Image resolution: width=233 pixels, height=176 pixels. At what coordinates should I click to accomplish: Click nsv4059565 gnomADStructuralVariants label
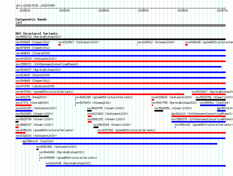(68, 158)
